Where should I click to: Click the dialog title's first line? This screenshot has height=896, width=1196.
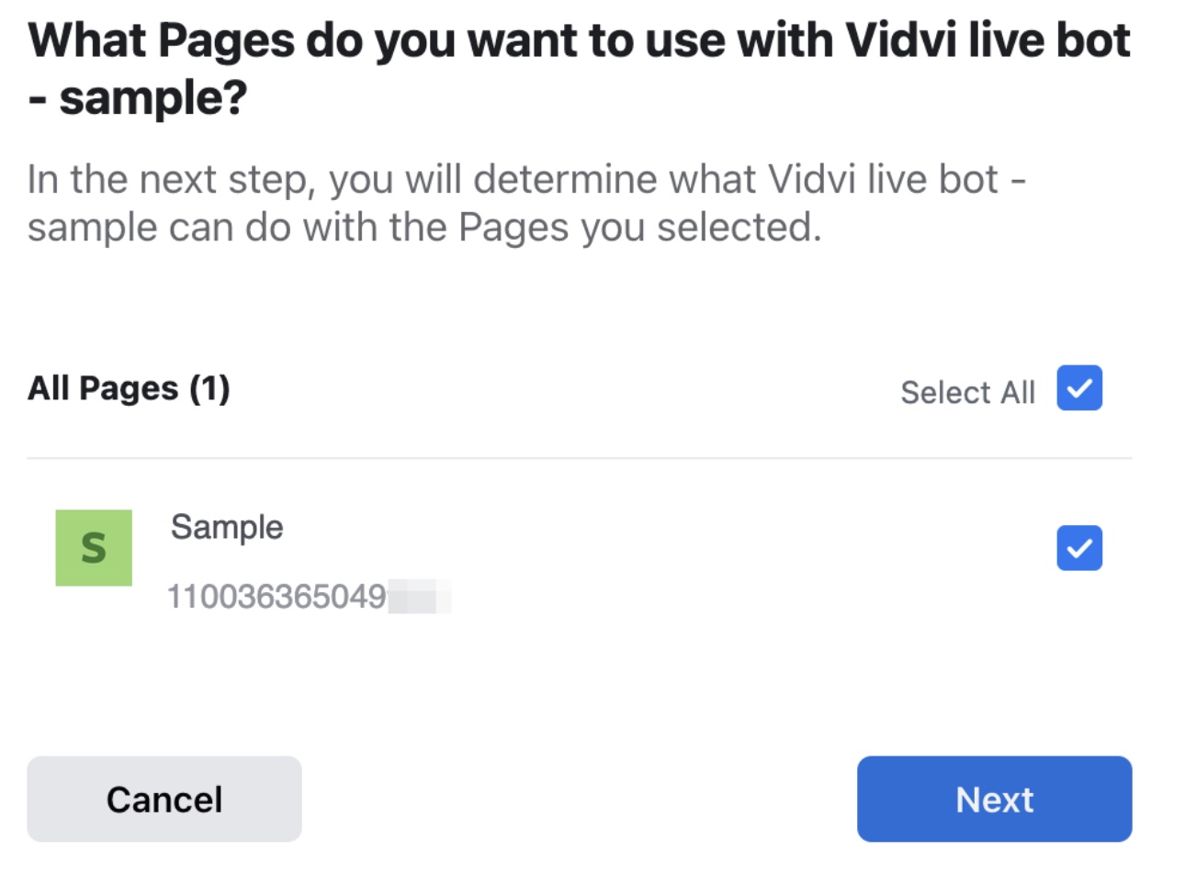579,40
